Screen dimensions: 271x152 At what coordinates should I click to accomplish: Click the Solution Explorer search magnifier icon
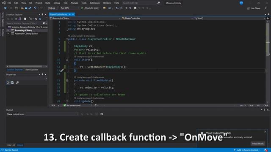click(x=44, y=23)
